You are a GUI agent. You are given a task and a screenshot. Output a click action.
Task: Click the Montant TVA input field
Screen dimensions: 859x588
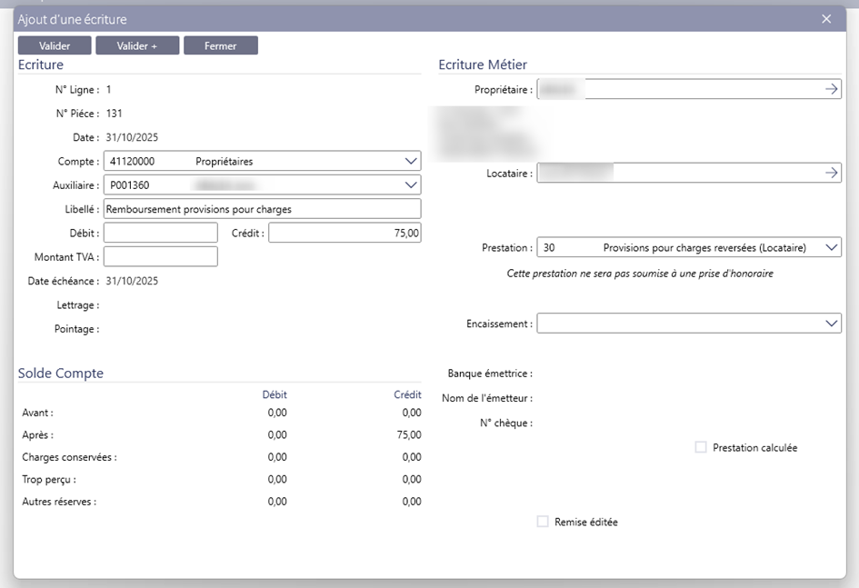(161, 256)
